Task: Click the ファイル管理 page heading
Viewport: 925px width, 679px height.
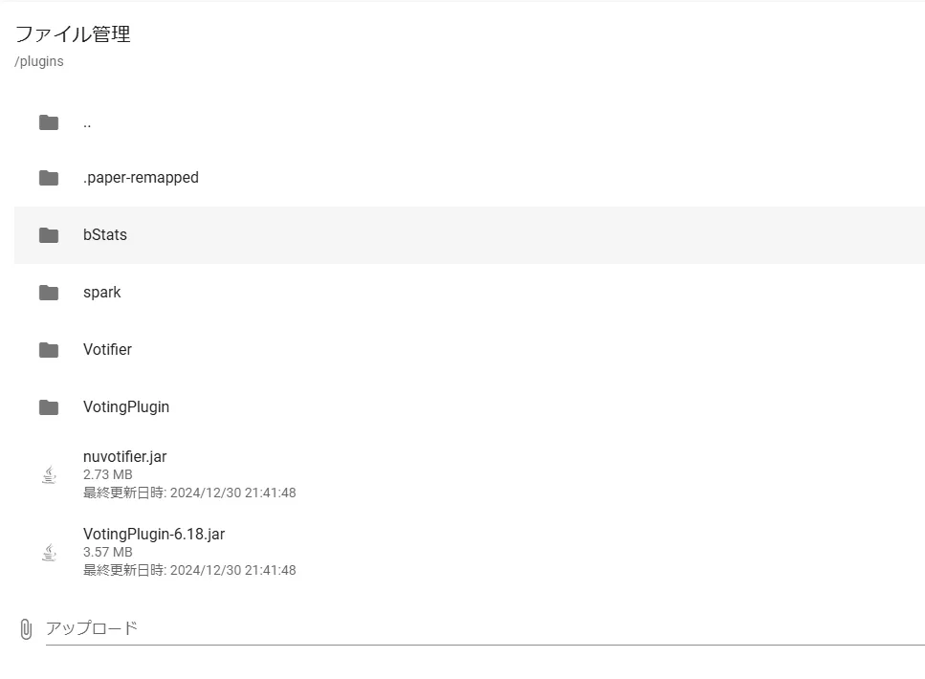Action: (x=73, y=34)
